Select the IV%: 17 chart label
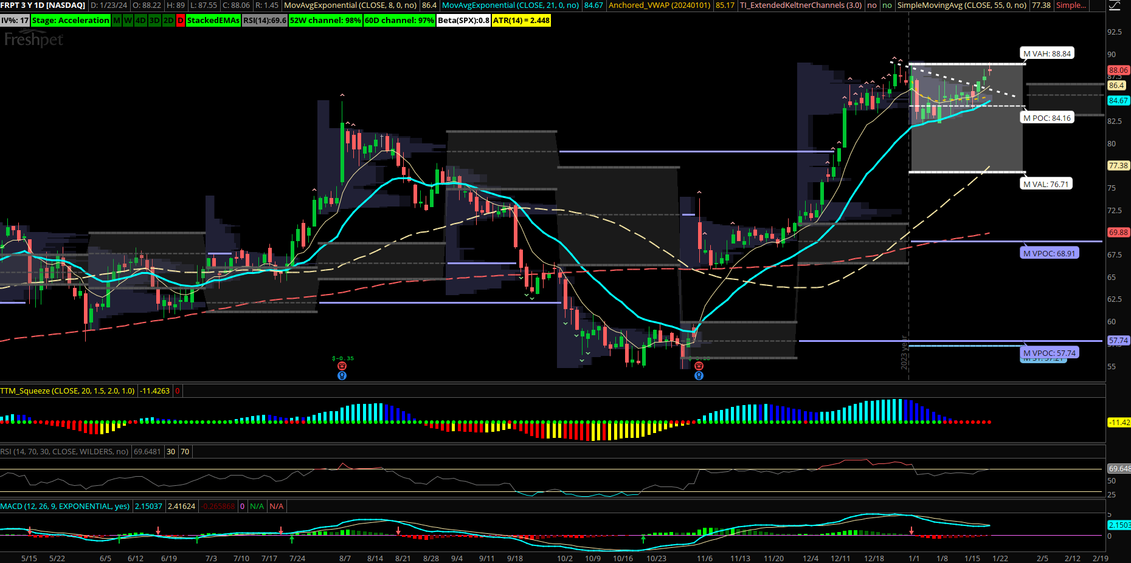Screen dimensions: 1131x563 [15, 20]
